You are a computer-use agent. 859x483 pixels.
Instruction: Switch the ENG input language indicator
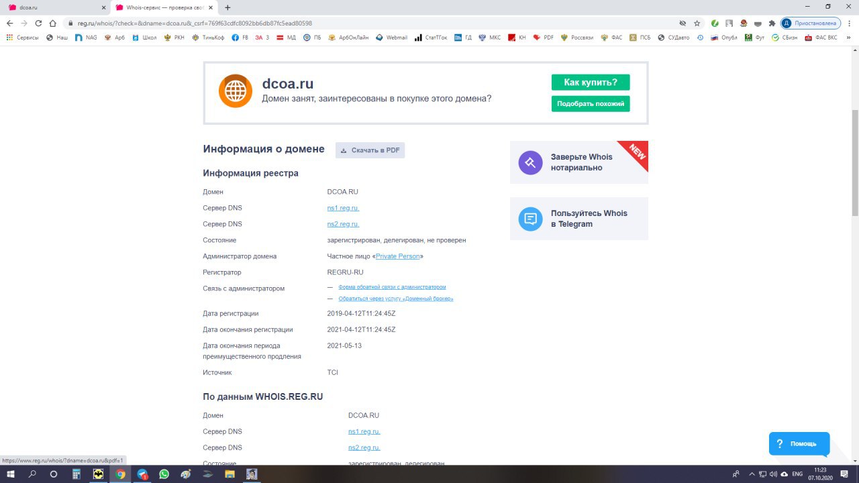point(797,474)
